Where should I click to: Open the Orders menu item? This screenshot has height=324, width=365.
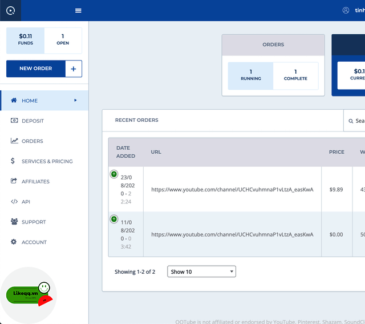coord(44,141)
